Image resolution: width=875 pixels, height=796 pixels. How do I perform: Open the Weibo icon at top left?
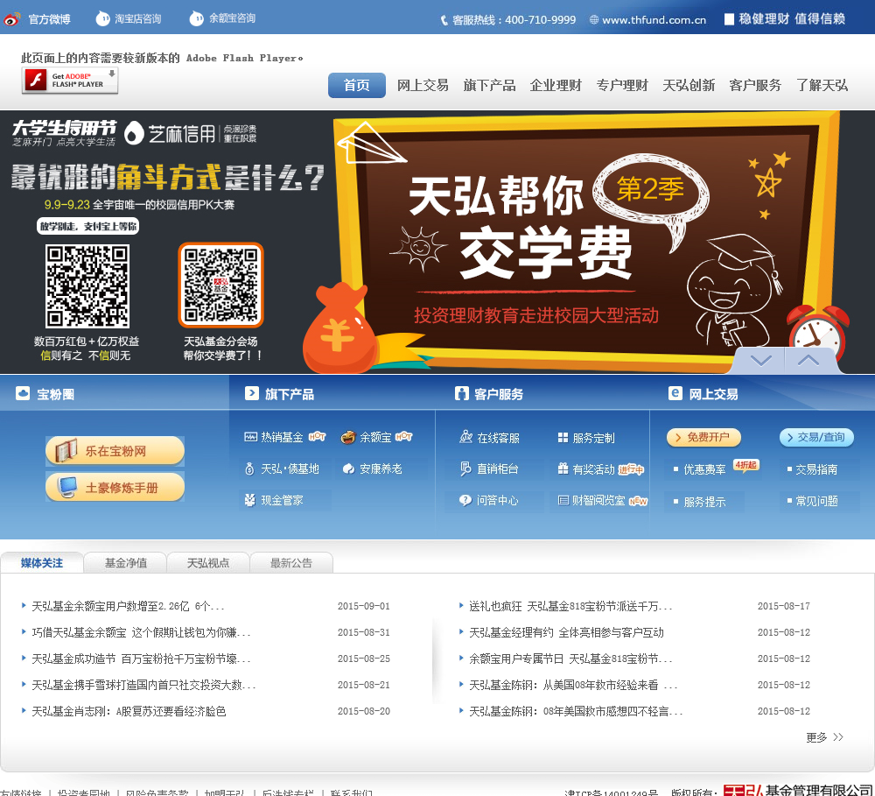tap(11, 19)
